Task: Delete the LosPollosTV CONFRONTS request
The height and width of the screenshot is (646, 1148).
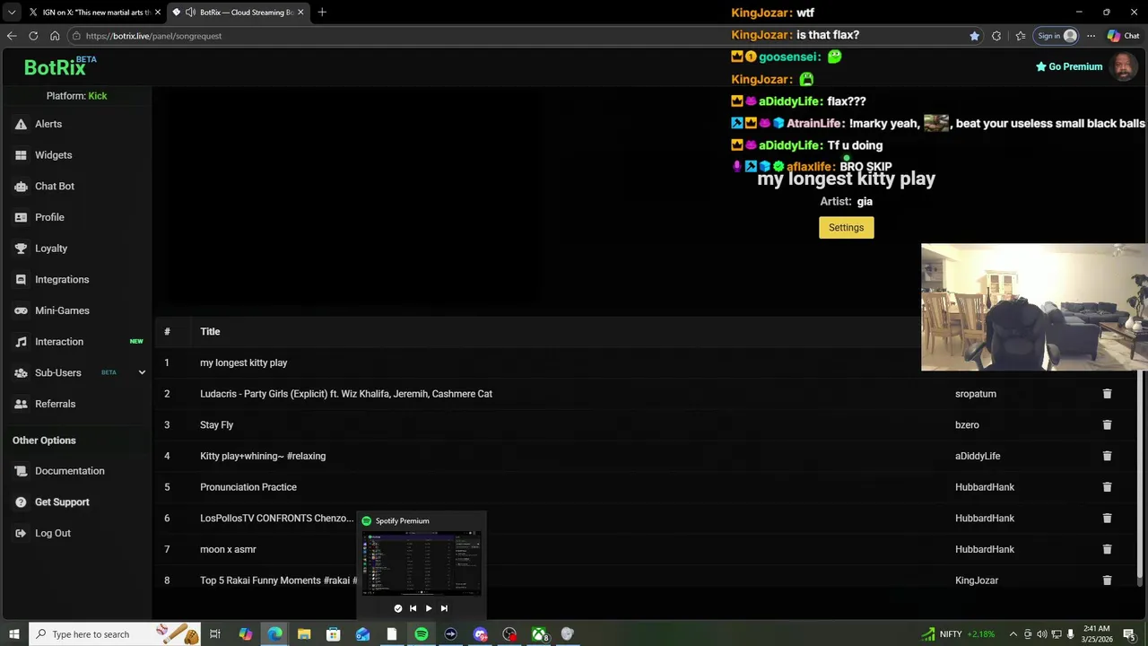Action: pos(1107,518)
